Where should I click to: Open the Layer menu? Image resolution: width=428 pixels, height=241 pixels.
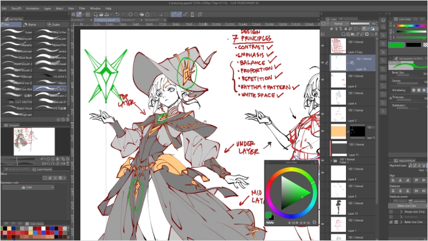tap(48, 8)
